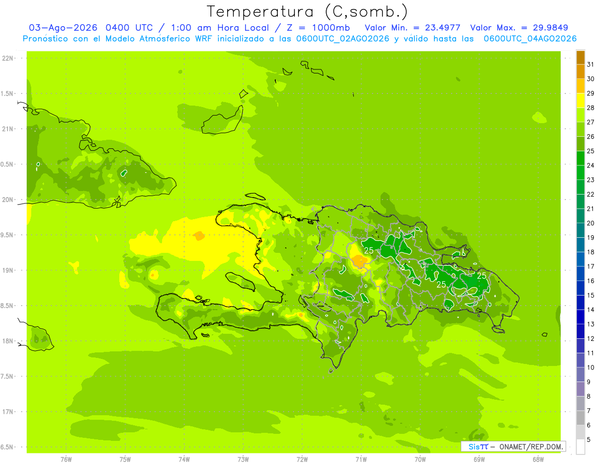Click the "17N" latitude axis label

pos(8,412)
